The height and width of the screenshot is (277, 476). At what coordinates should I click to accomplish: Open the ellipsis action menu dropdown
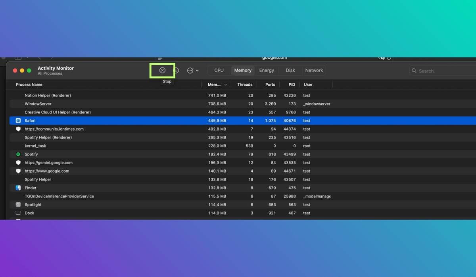point(193,71)
